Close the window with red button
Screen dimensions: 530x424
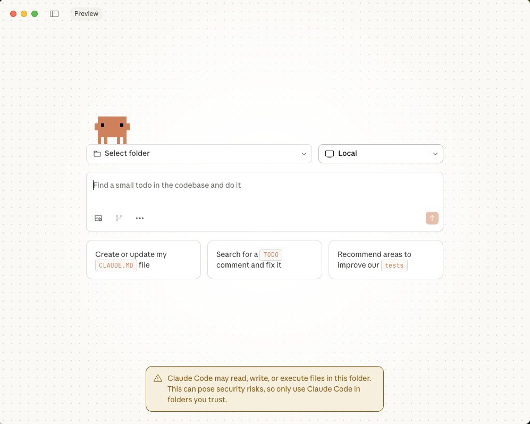[x=13, y=14]
